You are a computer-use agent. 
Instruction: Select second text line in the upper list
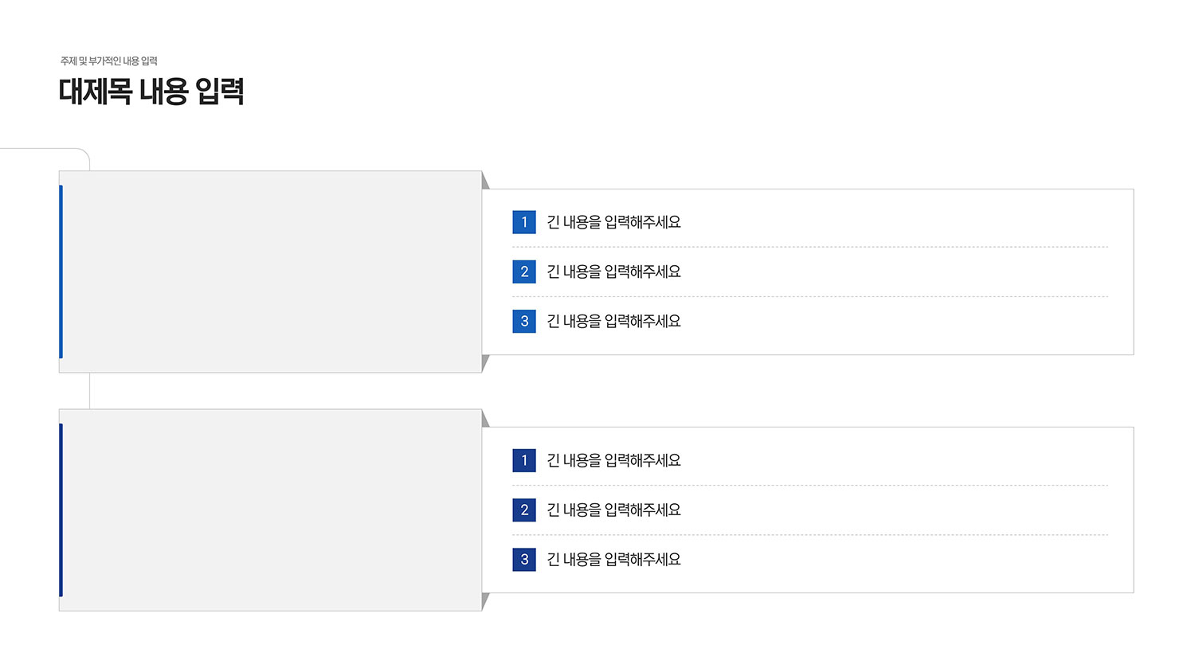tap(613, 272)
